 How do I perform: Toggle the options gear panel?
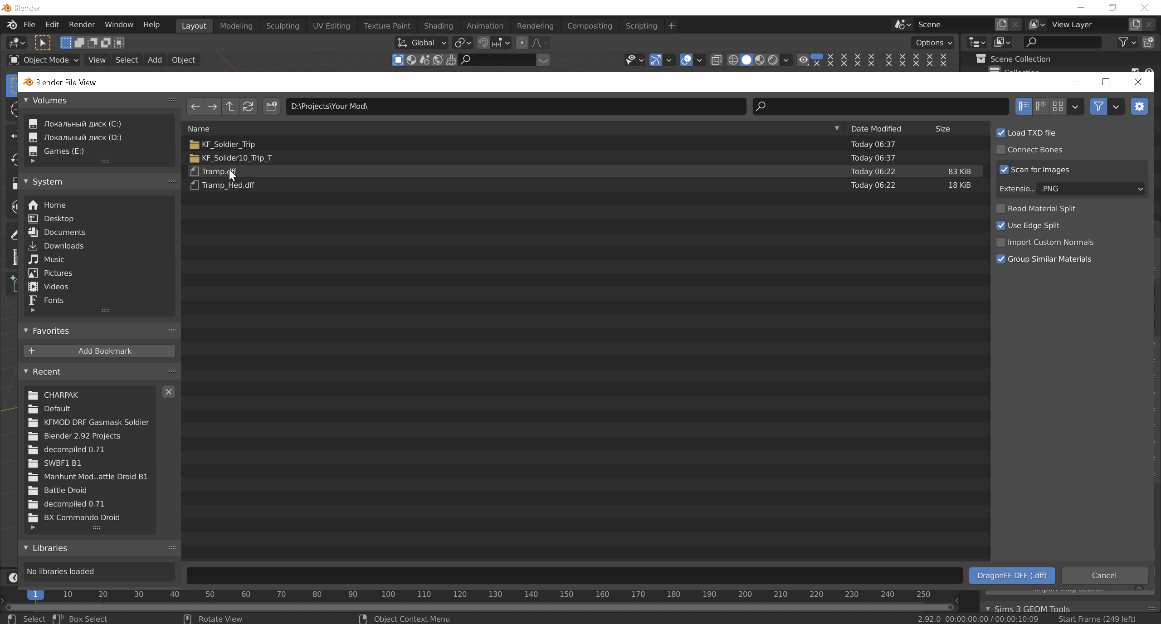pyautogui.click(x=1139, y=107)
